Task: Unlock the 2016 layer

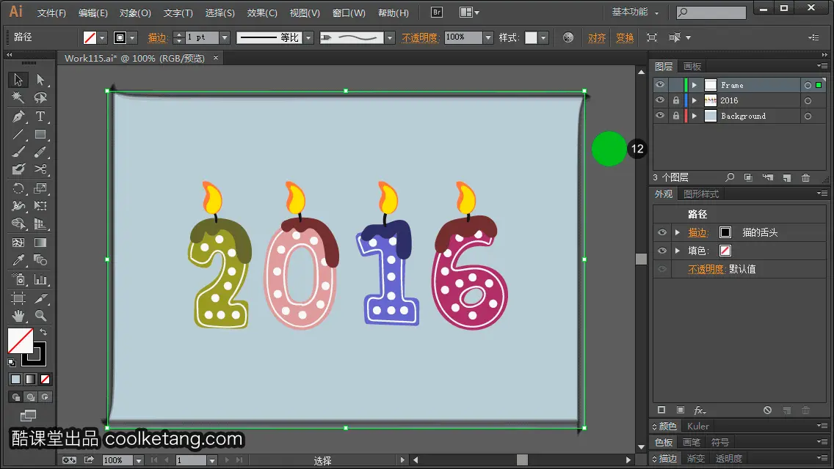Action: pyautogui.click(x=675, y=100)
